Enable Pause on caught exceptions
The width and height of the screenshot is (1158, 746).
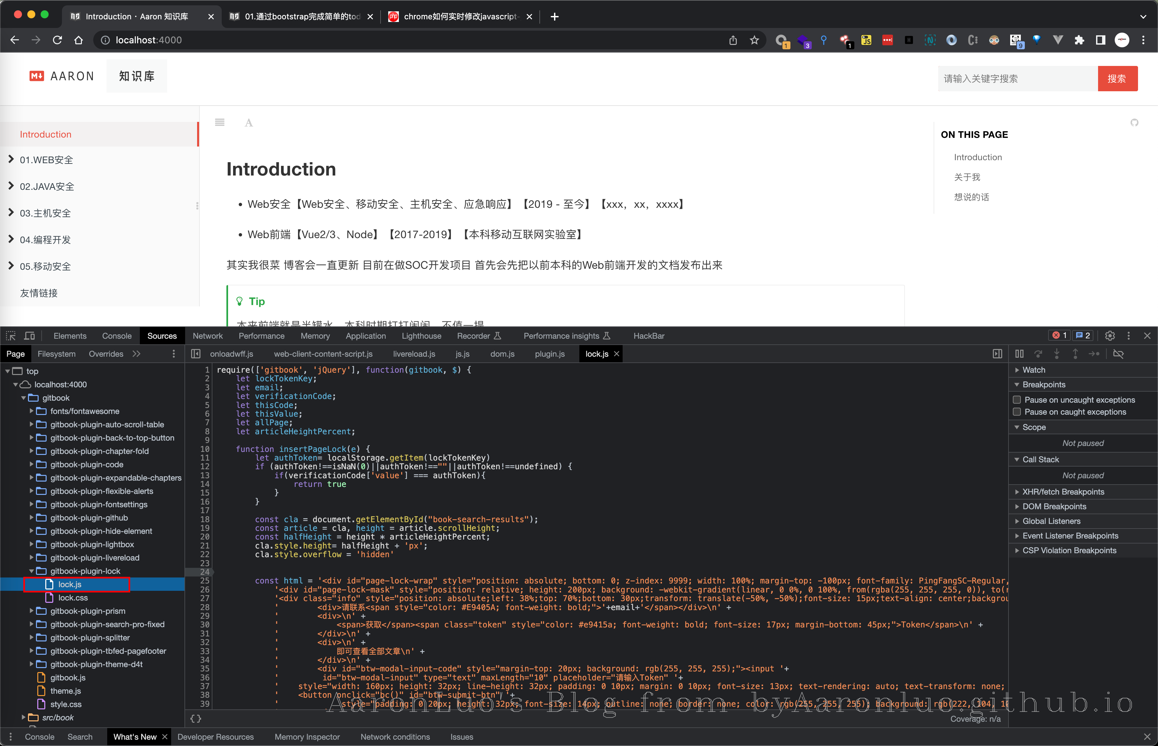[1017, 412]
